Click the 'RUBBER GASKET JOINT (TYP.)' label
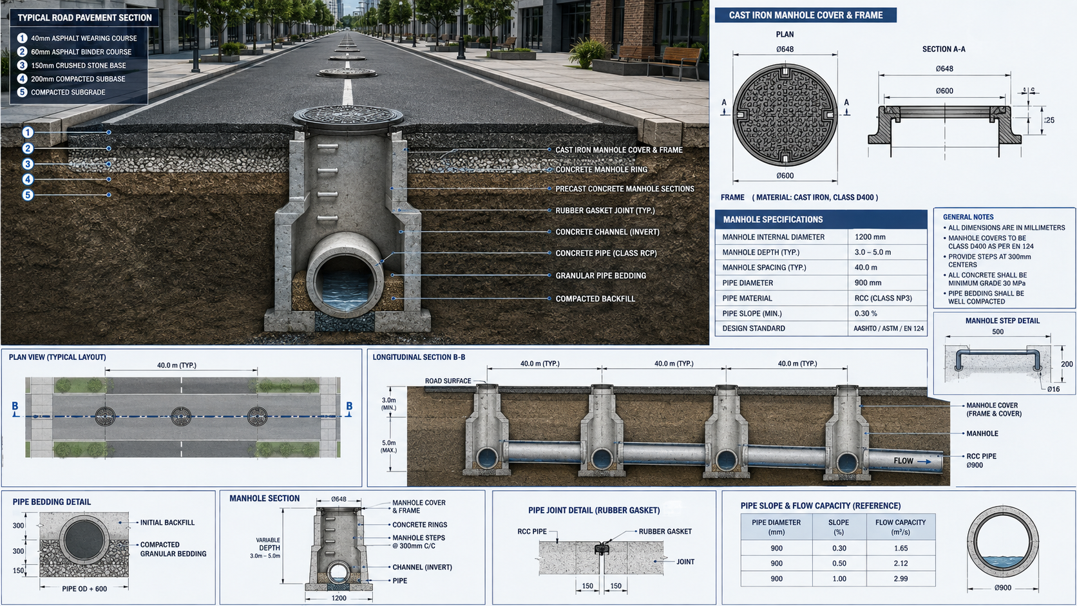Screen dimensions: 1077x606 click(605, 211)
